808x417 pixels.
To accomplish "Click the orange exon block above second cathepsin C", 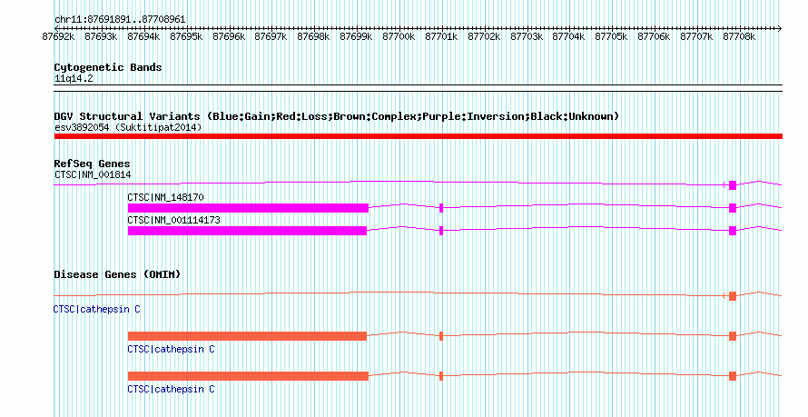I will tap(247, 336).
